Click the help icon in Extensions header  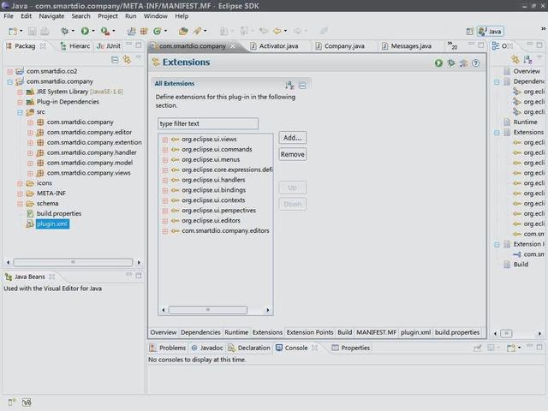click(476, 63)
